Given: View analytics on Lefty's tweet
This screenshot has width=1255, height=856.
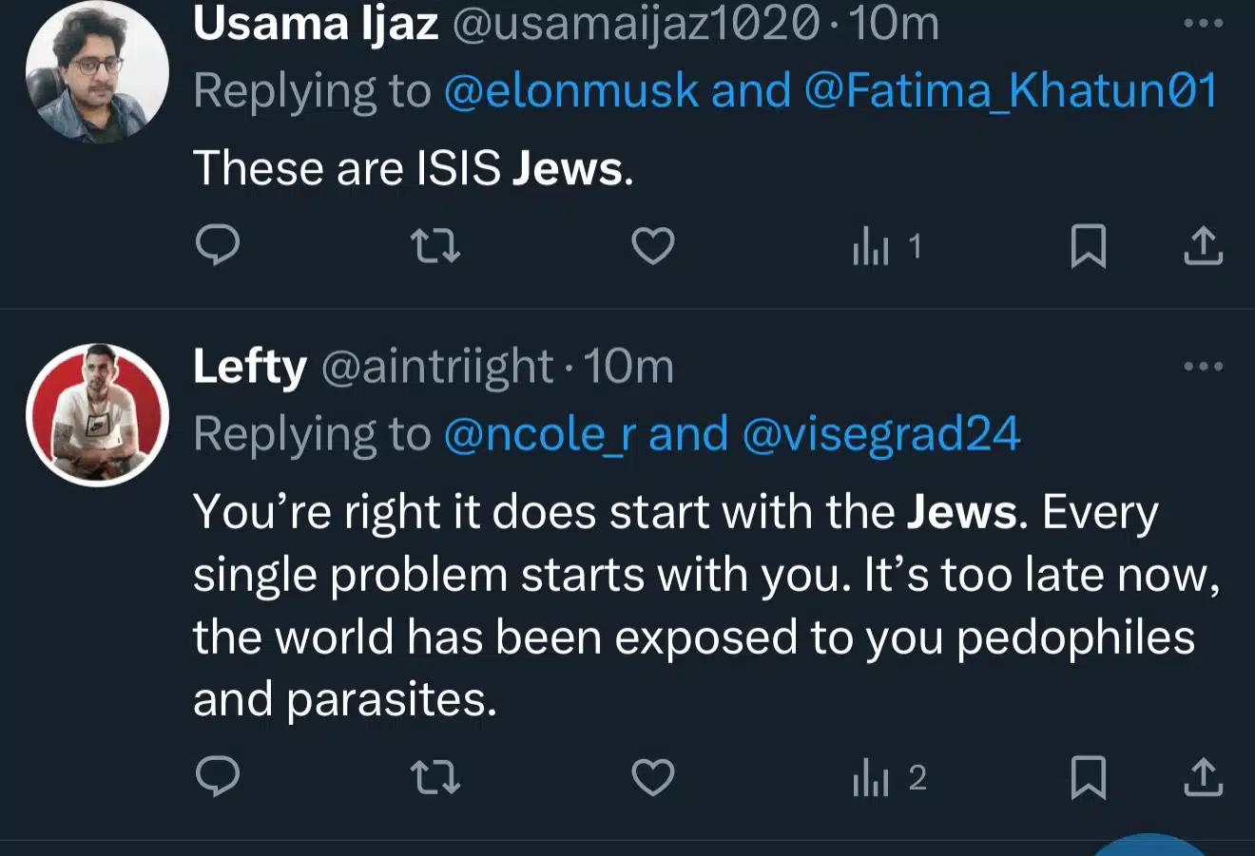Looking at the screenshot, I should [x=888, y=778].
